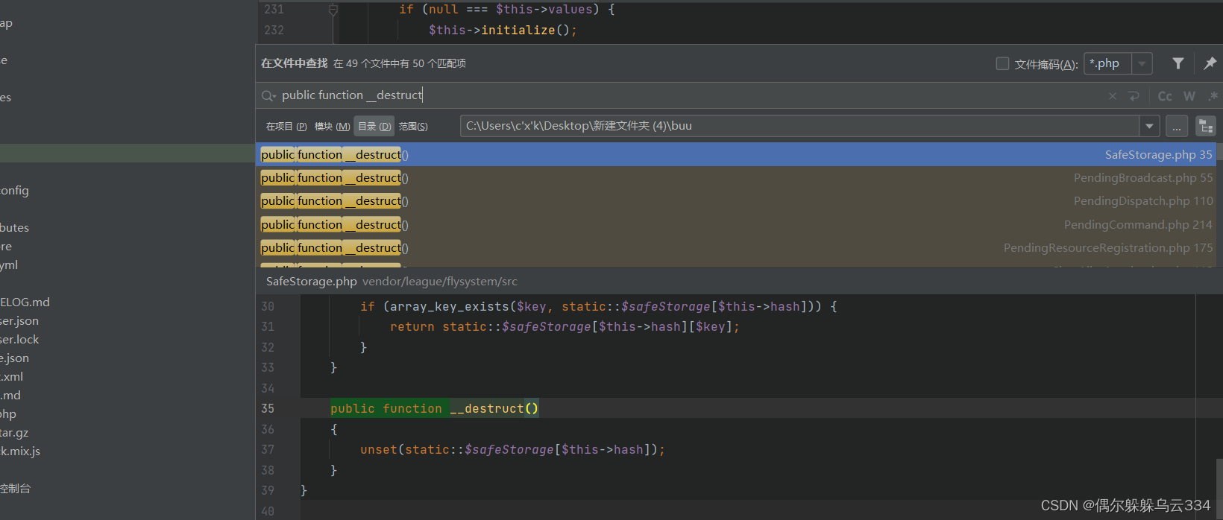Open the *.php file mask dropdown

[x=1142, y=64]
